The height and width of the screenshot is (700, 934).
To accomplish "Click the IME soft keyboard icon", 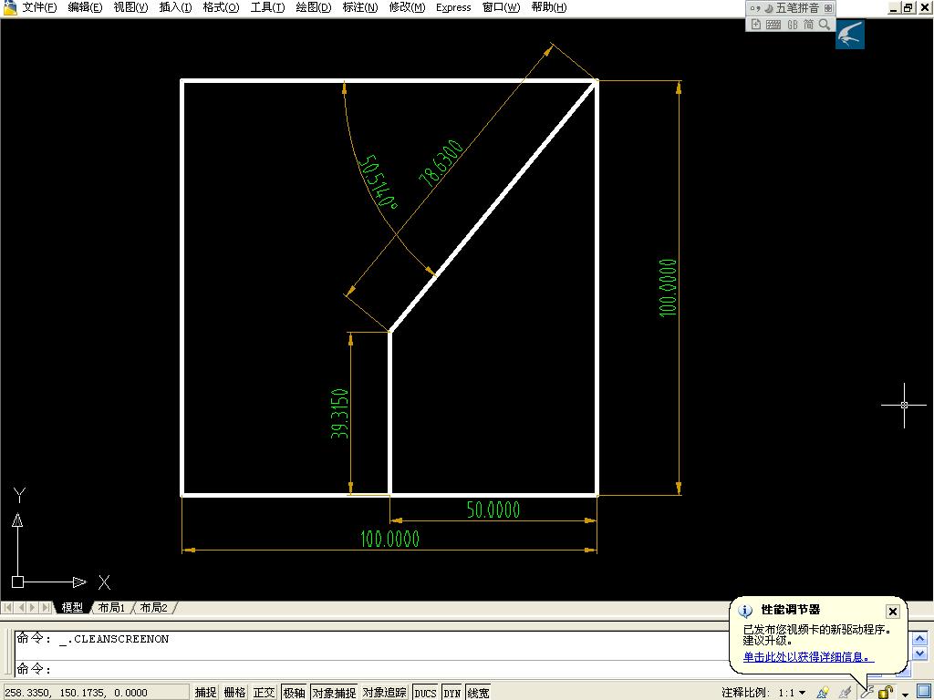I will coord(773,25).
